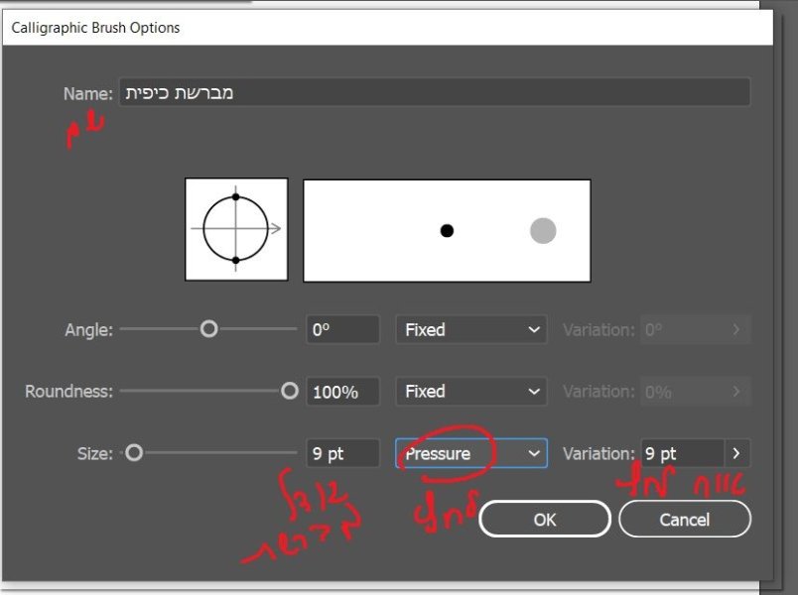Expand the Roundness Fixed dropdown
Viewport: 798px width, 595px height.
(x=471, y=392)
